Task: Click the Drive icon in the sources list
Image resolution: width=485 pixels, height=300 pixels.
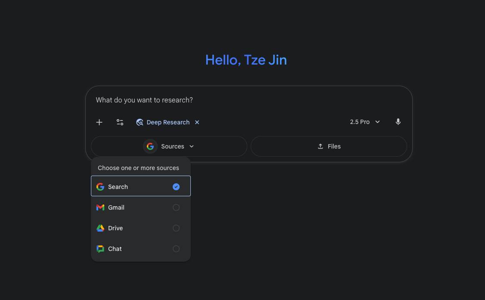Action: point(100,228)
